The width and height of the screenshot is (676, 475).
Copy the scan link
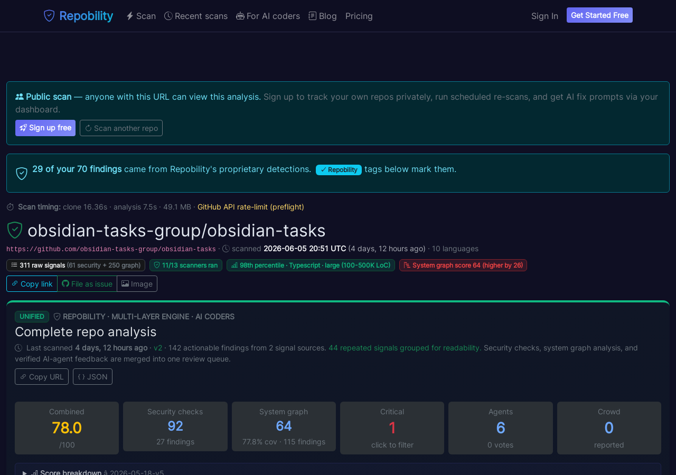click(32, 283)
